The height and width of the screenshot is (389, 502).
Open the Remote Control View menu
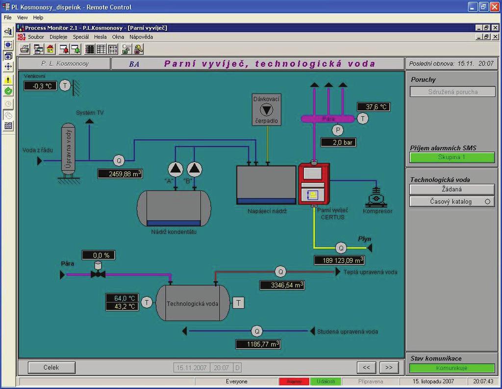click(22, 18)
